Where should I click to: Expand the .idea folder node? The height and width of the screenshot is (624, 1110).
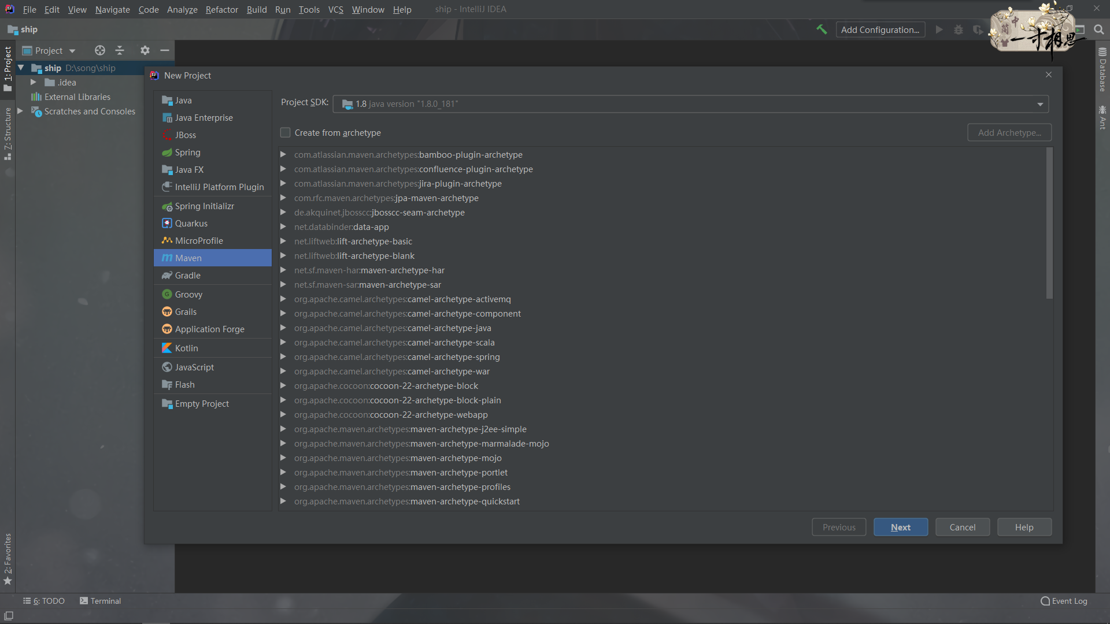[x=34, y=83]
